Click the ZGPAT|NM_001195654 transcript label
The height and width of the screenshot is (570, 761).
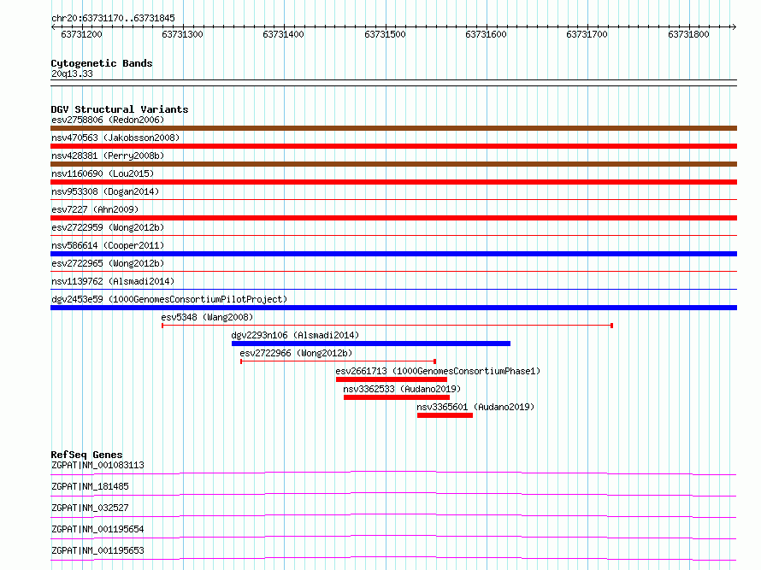click(97, 529)
